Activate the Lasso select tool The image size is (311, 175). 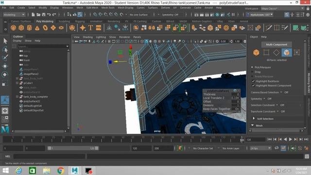5,50
